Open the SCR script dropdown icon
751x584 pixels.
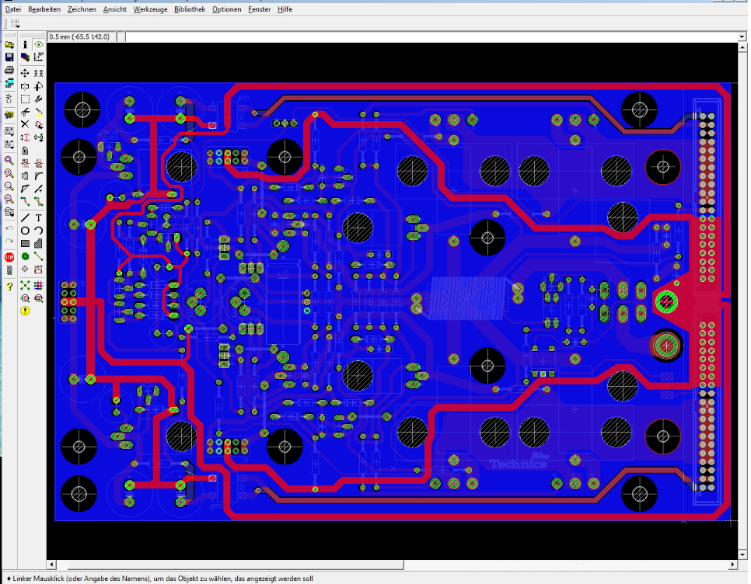click(9, 130)
